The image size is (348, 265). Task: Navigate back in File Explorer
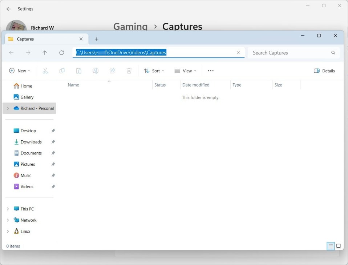(x=11, y=53)
